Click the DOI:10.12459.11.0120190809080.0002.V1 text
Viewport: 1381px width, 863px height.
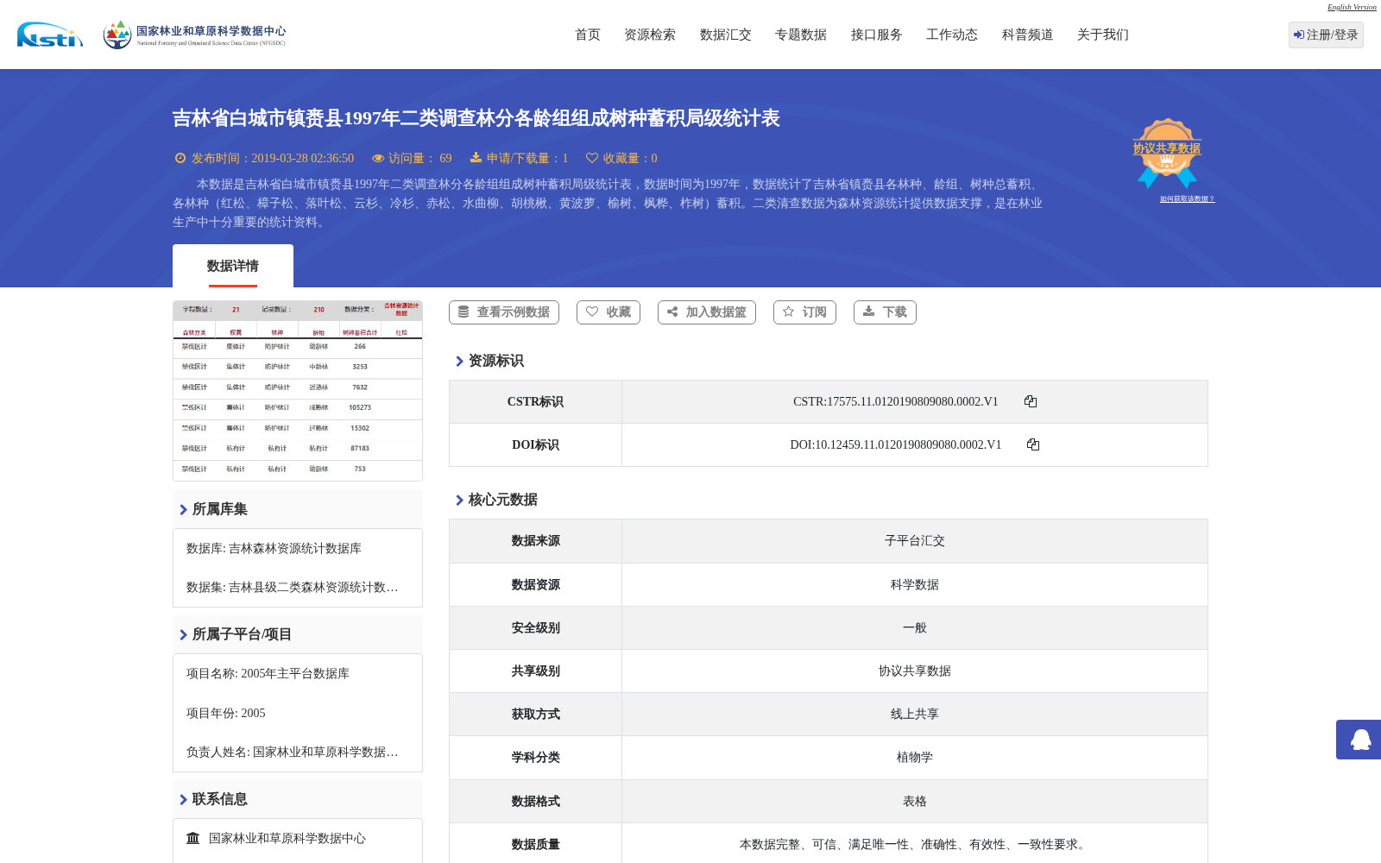(895, 444)
